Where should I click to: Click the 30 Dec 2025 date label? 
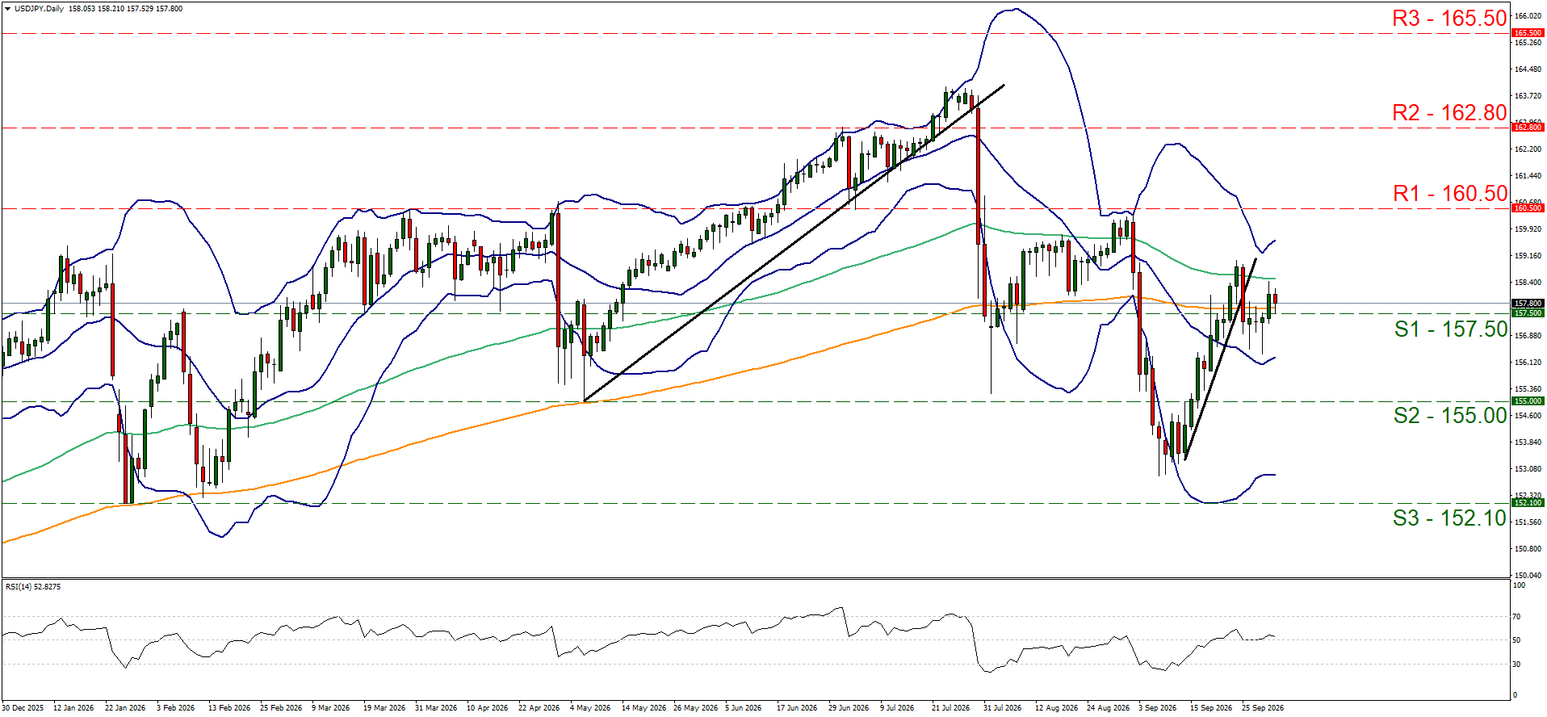coord(24,708)
